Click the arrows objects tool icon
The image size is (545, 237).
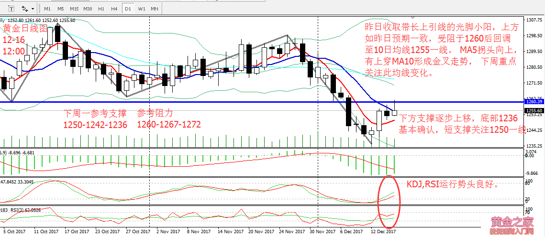(25, 9)
